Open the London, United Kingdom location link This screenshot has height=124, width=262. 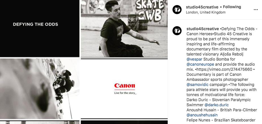pos(206,12)
